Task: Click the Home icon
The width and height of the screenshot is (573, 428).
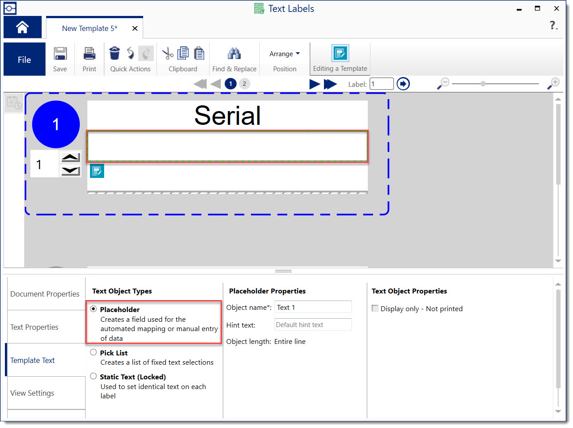Action: (x=22, y=27)
